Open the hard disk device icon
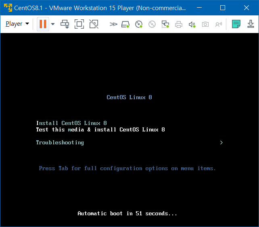259x227 pixels. click(x=125, y=24)
